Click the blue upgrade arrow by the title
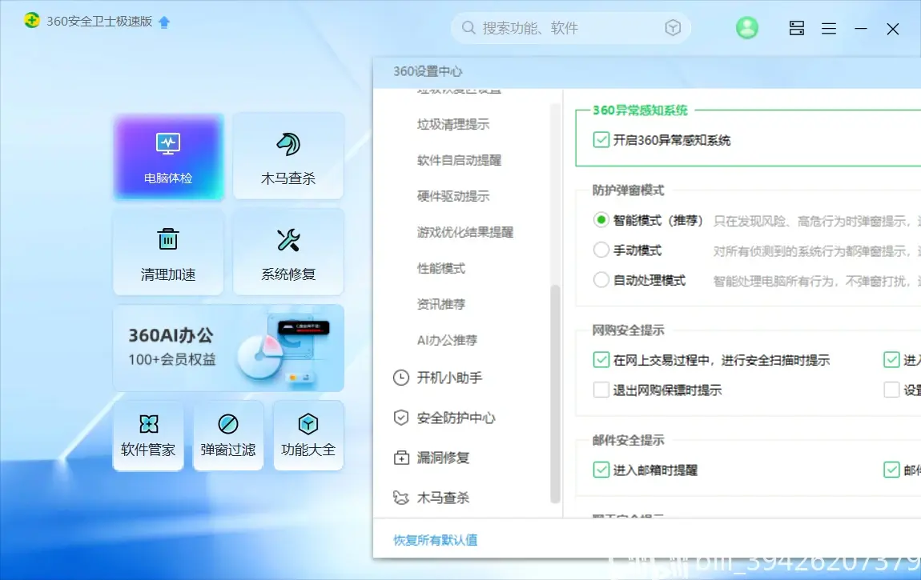 coord(164,22)
